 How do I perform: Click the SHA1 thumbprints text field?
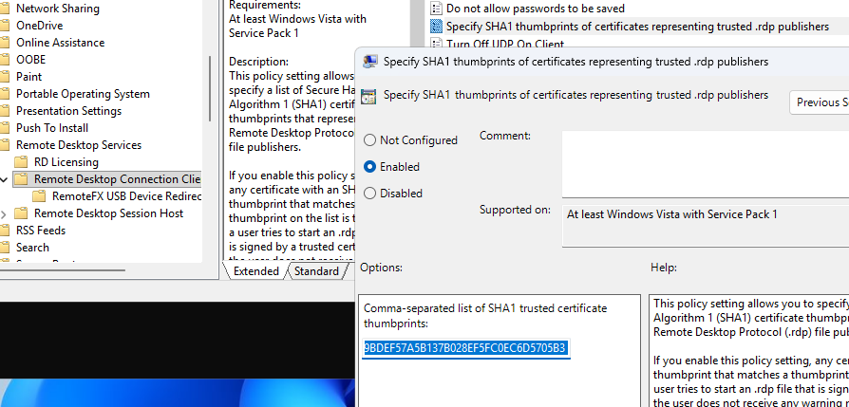(x=464, y=348)
